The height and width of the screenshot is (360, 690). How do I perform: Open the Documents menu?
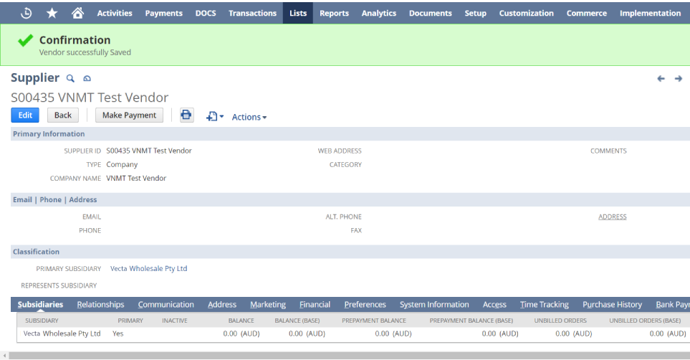(431, 13)
